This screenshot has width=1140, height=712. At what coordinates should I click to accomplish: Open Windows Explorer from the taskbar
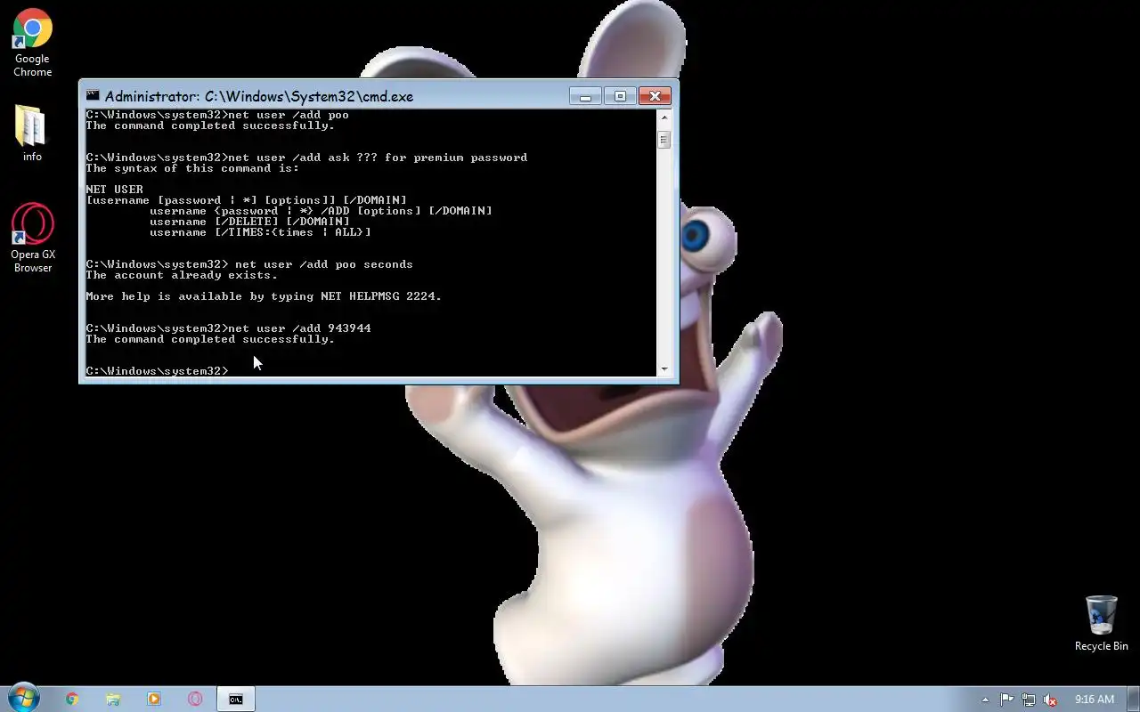(x=113, y=700)
